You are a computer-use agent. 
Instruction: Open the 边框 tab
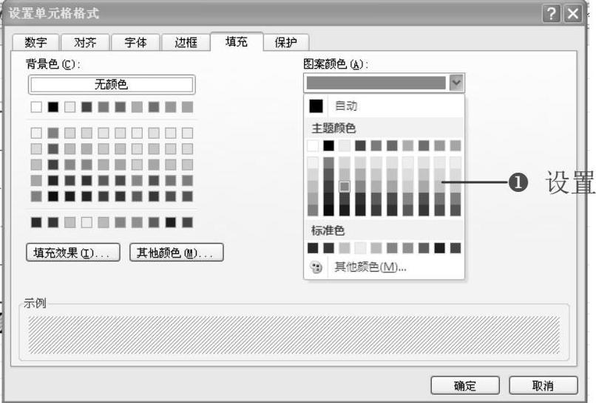186,42
